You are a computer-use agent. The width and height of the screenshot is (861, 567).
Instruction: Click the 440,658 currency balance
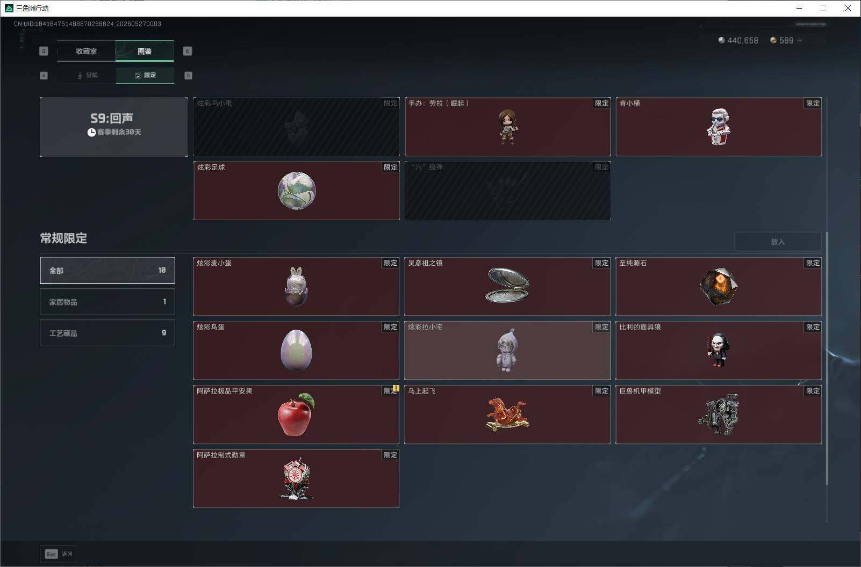[x=743, y=40]
